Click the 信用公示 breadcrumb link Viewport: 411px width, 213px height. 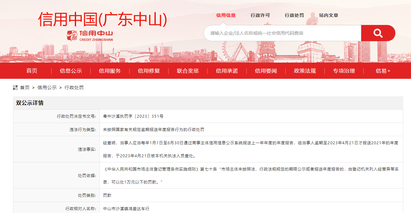pos(47,88)
